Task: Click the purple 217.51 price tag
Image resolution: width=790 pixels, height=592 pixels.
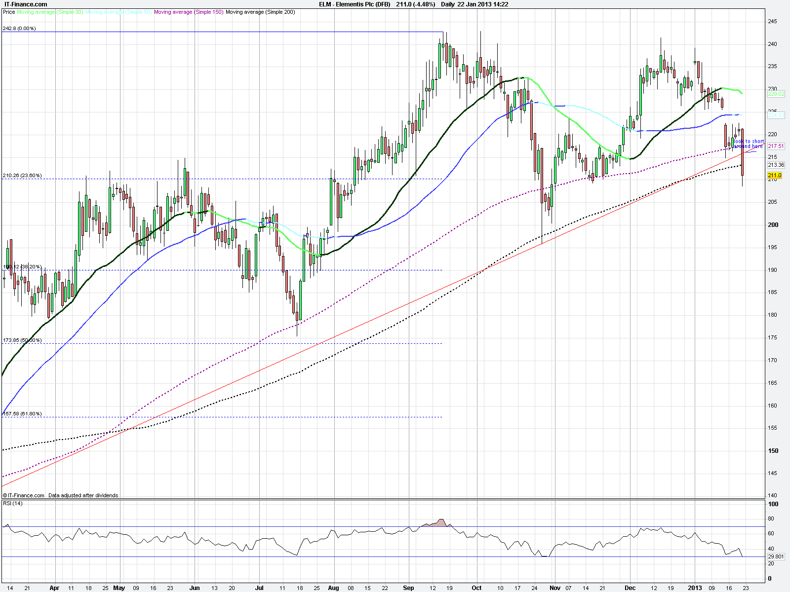Action: click(x=776, y=146)
